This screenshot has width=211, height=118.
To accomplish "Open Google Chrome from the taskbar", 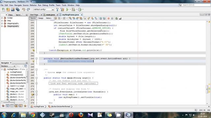I will tap(33, 115).
